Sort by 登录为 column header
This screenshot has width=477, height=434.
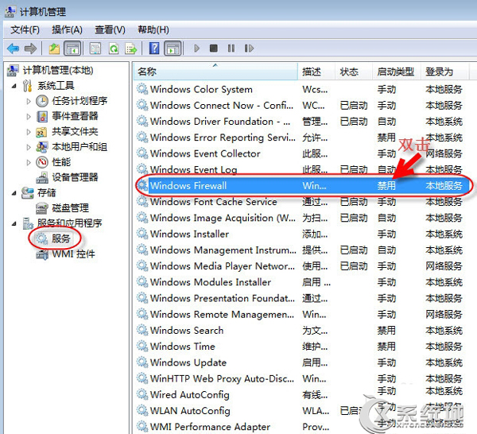click(444, 72)
